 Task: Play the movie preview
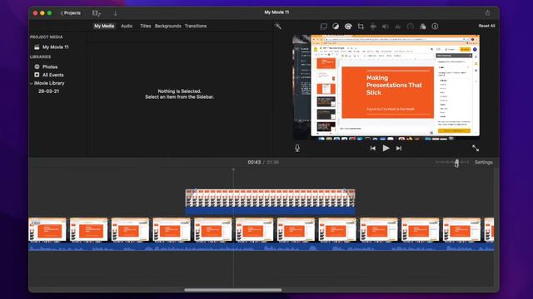point(386,148)
